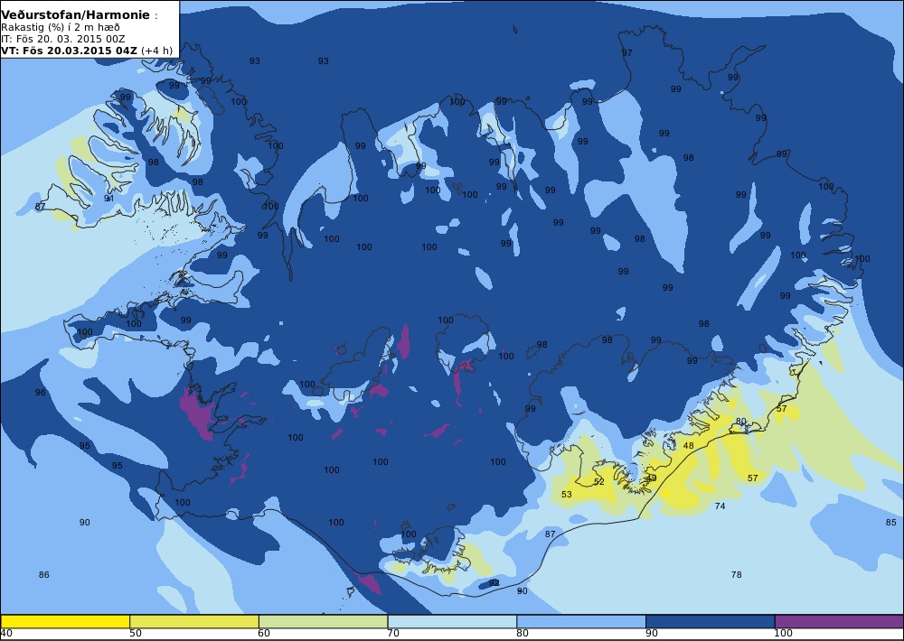
Task: Click the legend scale label '60'
Action: 264,634
